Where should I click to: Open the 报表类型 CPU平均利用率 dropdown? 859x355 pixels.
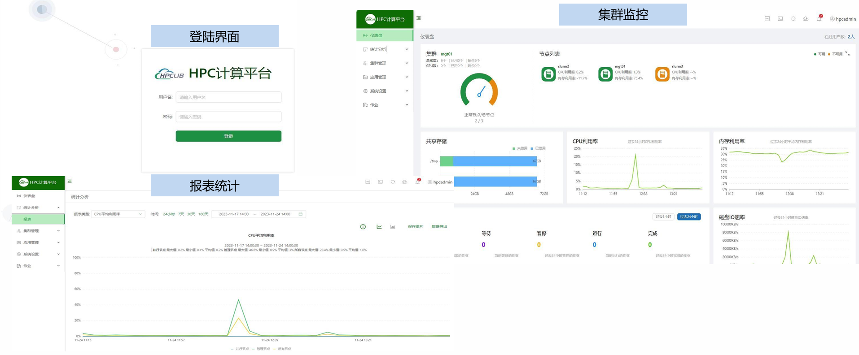[x=118, y=214]
